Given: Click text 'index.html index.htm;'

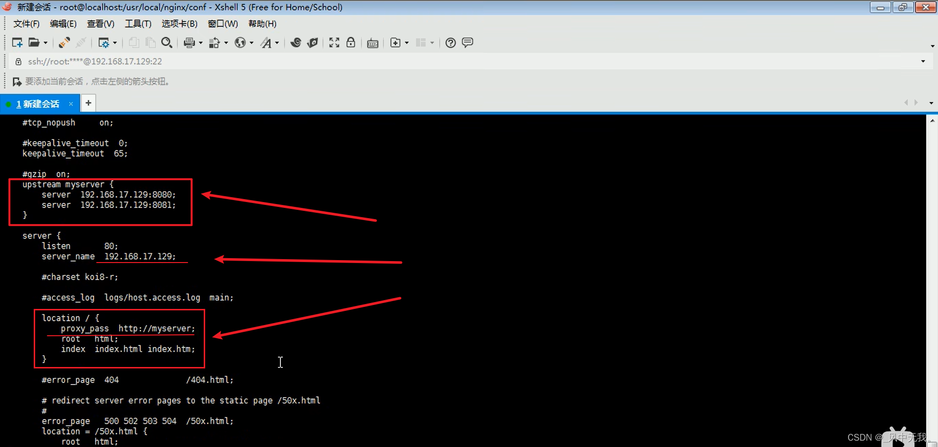Looking at the screenshot, I should tap(145, 349).
